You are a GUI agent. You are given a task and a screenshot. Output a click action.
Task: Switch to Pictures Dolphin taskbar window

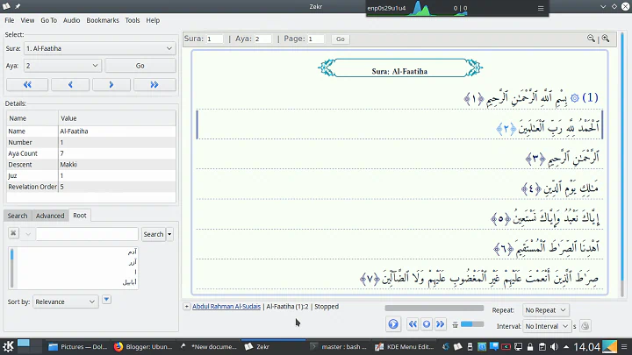pos(77,346)
